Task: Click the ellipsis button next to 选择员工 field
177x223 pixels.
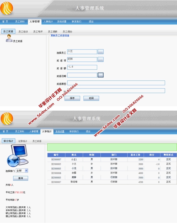Action: pos(101,52)
